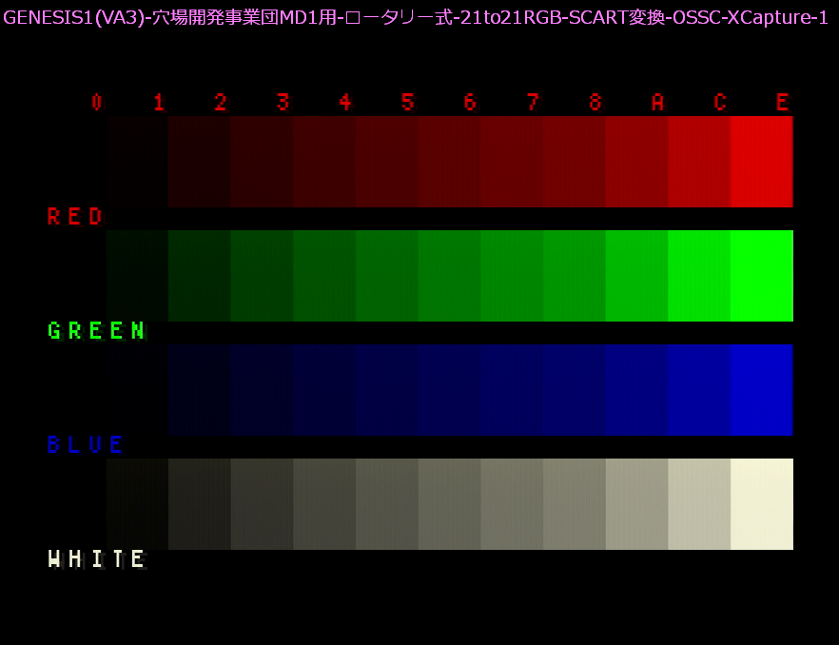The image size is (839, 645).
Task: Click the 'BLUE' row label
Action: (85, 445)
